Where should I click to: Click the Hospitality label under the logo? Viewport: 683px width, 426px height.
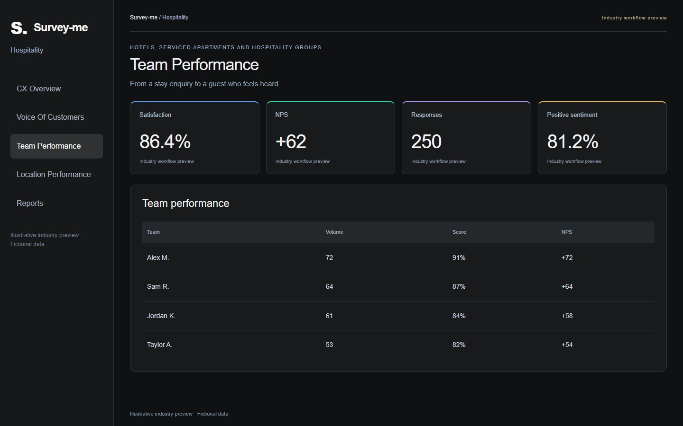(27, 50)
